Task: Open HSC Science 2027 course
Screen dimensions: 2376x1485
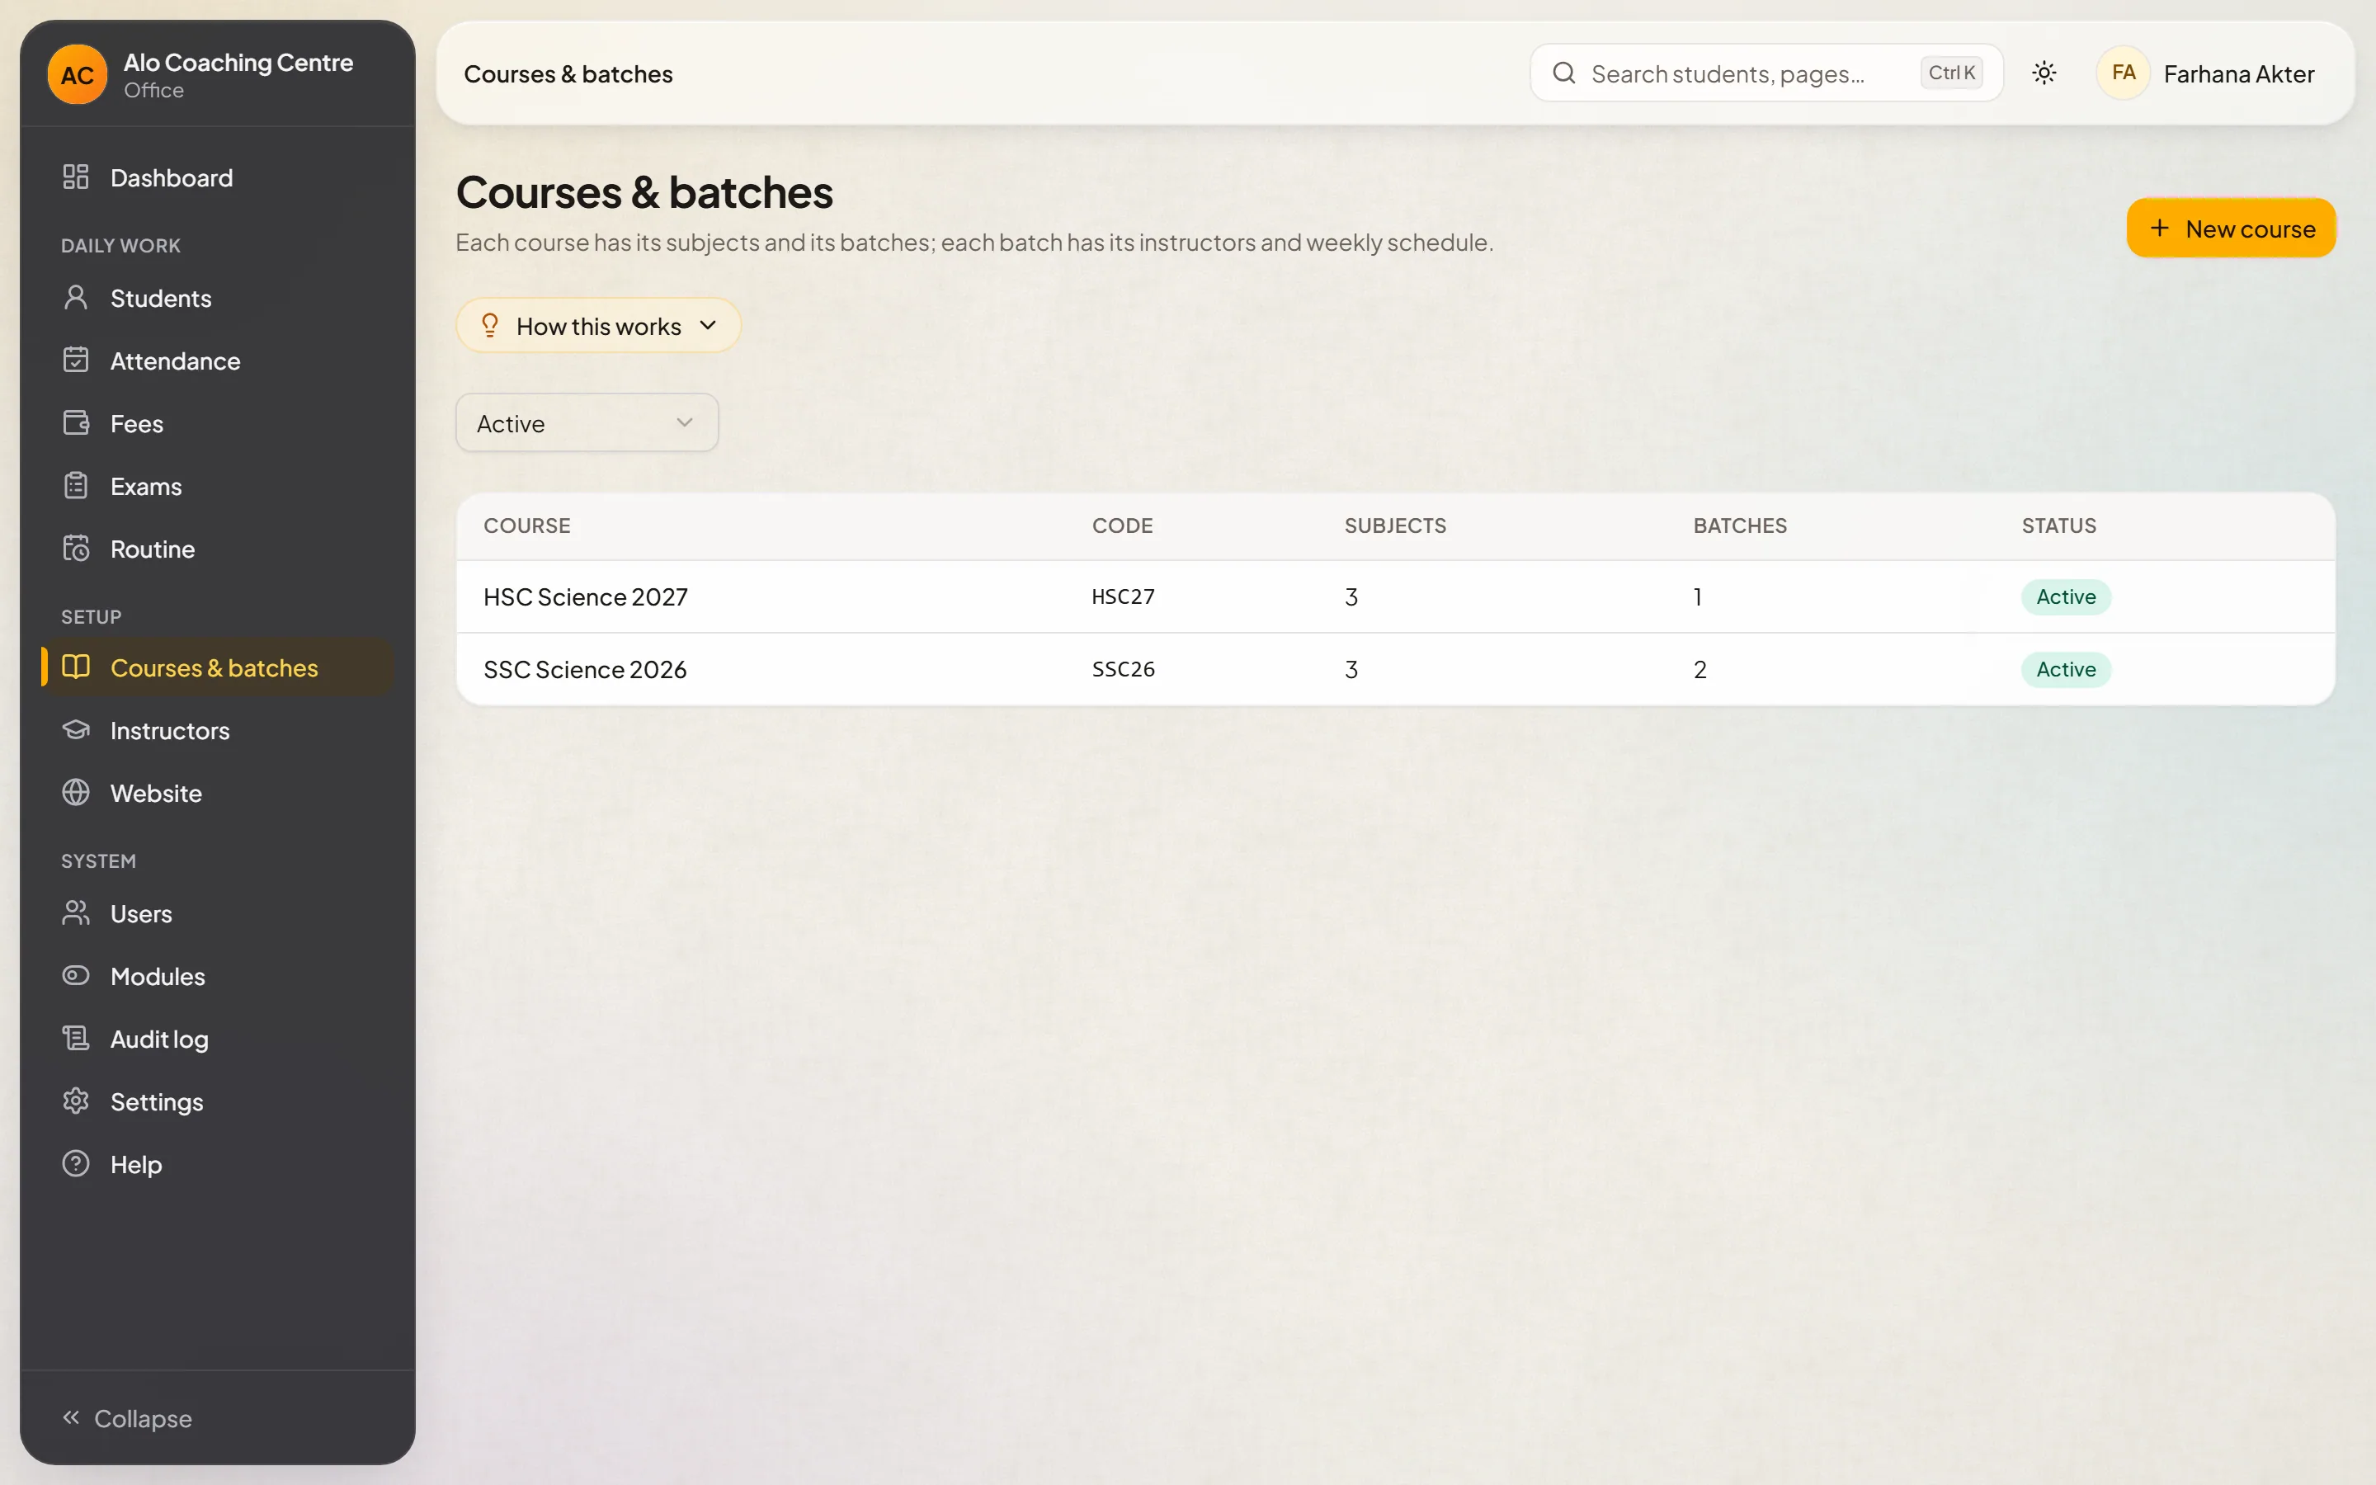Action: coord(1395,597)
